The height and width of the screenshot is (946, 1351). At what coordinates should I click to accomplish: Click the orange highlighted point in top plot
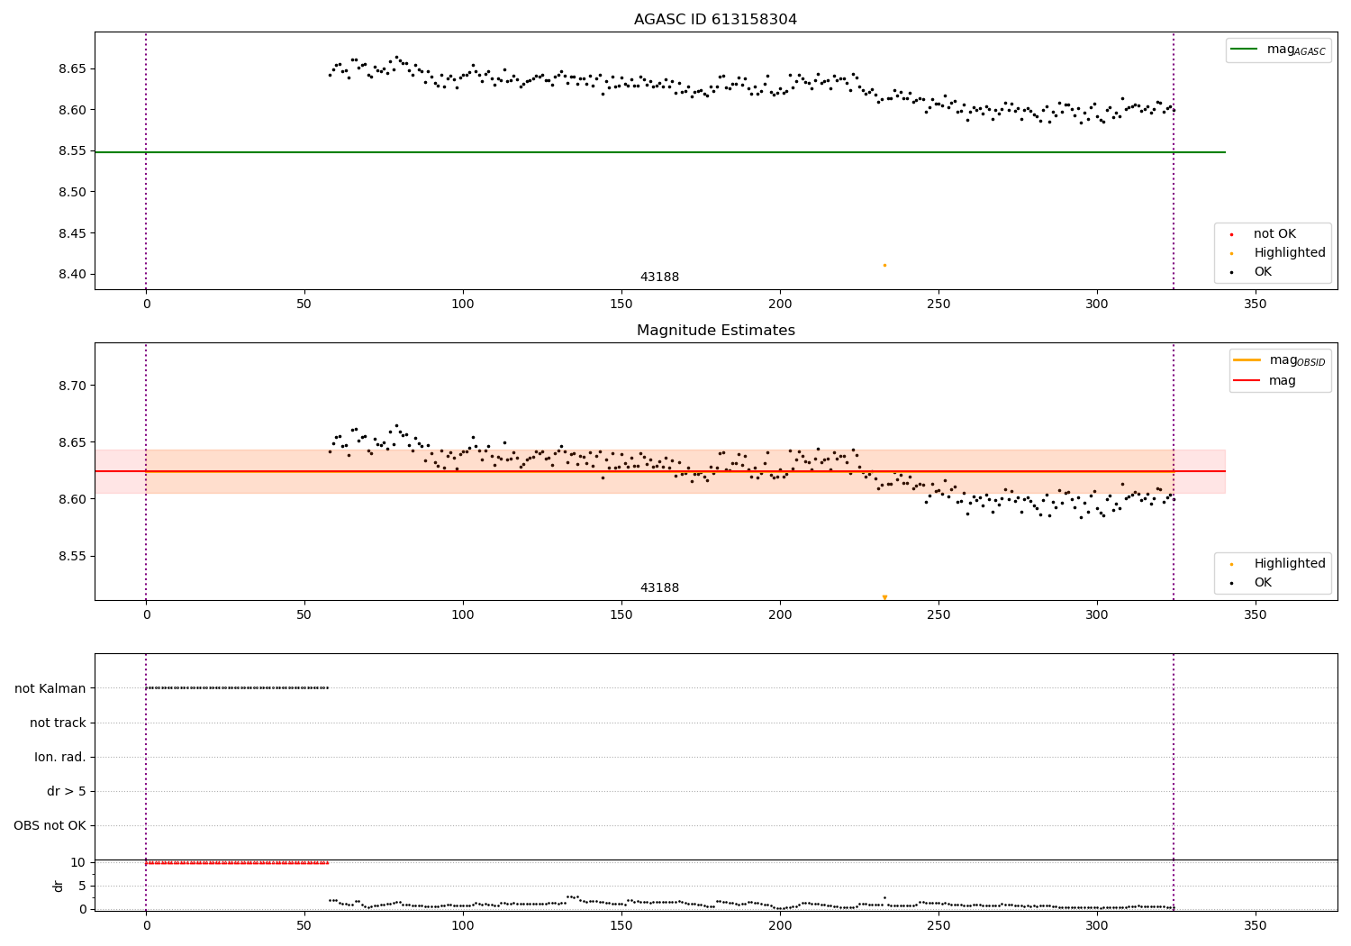tap(884, 265)
